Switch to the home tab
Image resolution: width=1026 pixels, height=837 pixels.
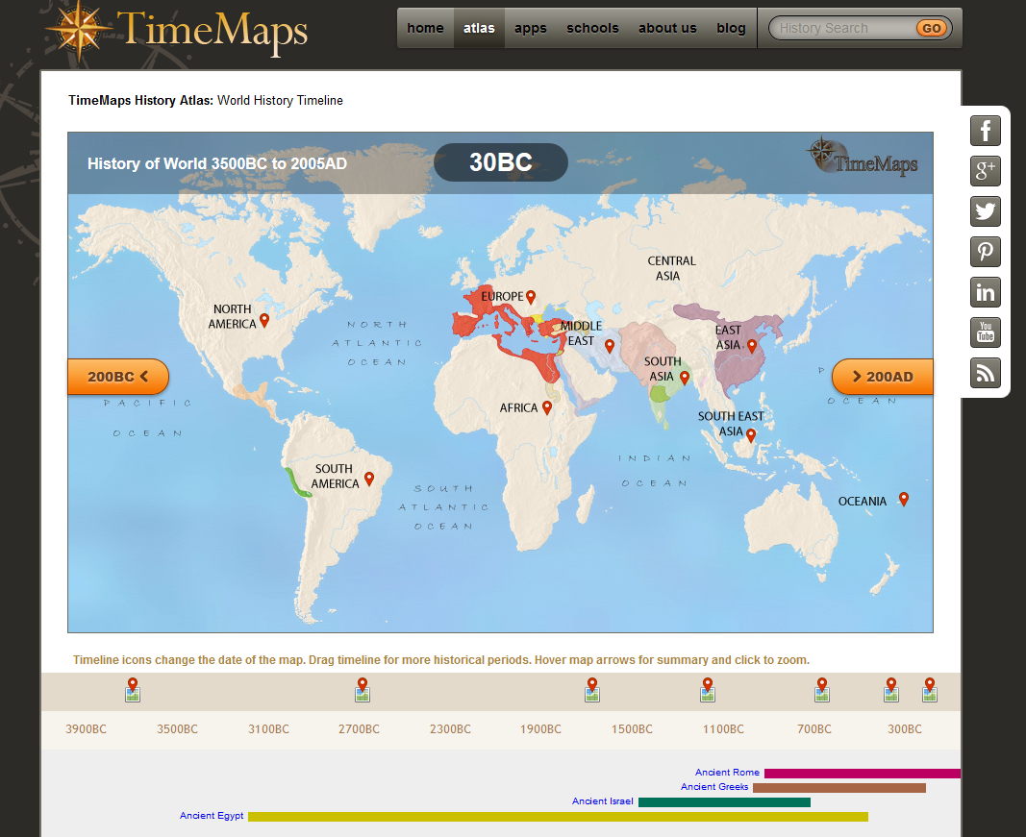[x=425, y=28]
